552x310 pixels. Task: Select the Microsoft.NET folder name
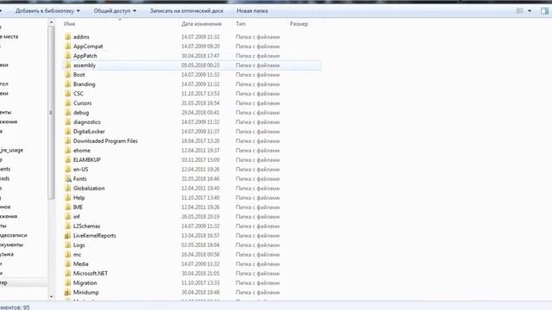[x=91, y=274]
